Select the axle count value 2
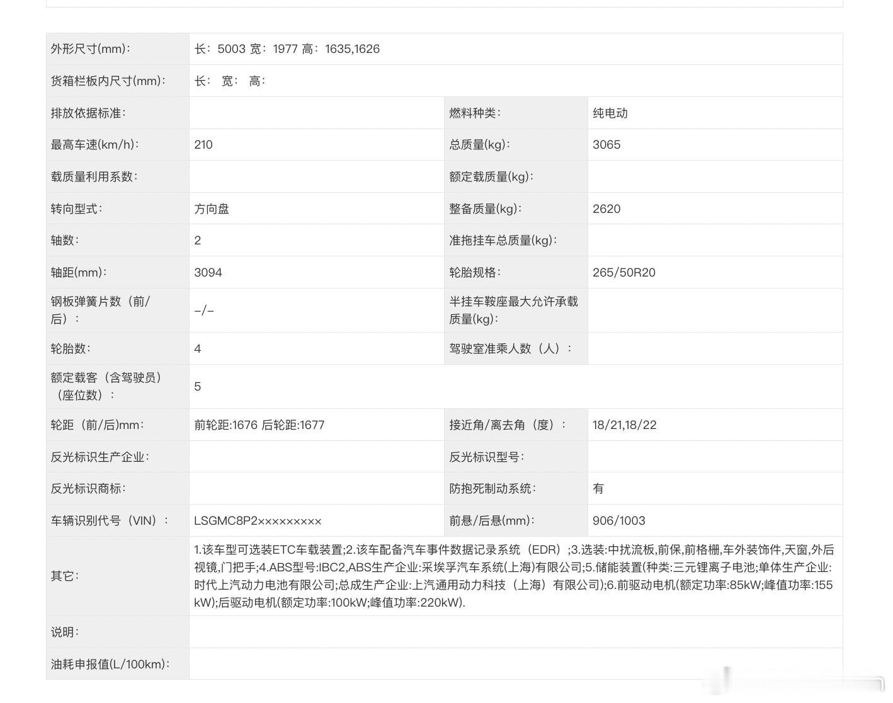 point(198,241)
